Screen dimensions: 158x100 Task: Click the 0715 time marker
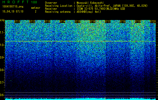point(77,21)
